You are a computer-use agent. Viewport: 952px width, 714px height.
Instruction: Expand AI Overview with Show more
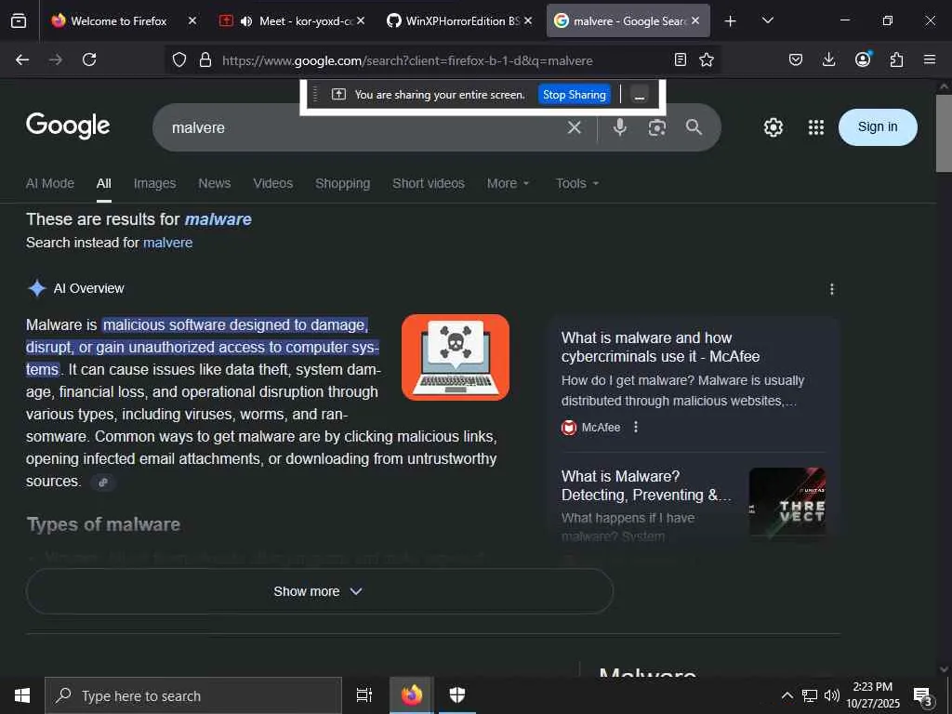(320, 591)
